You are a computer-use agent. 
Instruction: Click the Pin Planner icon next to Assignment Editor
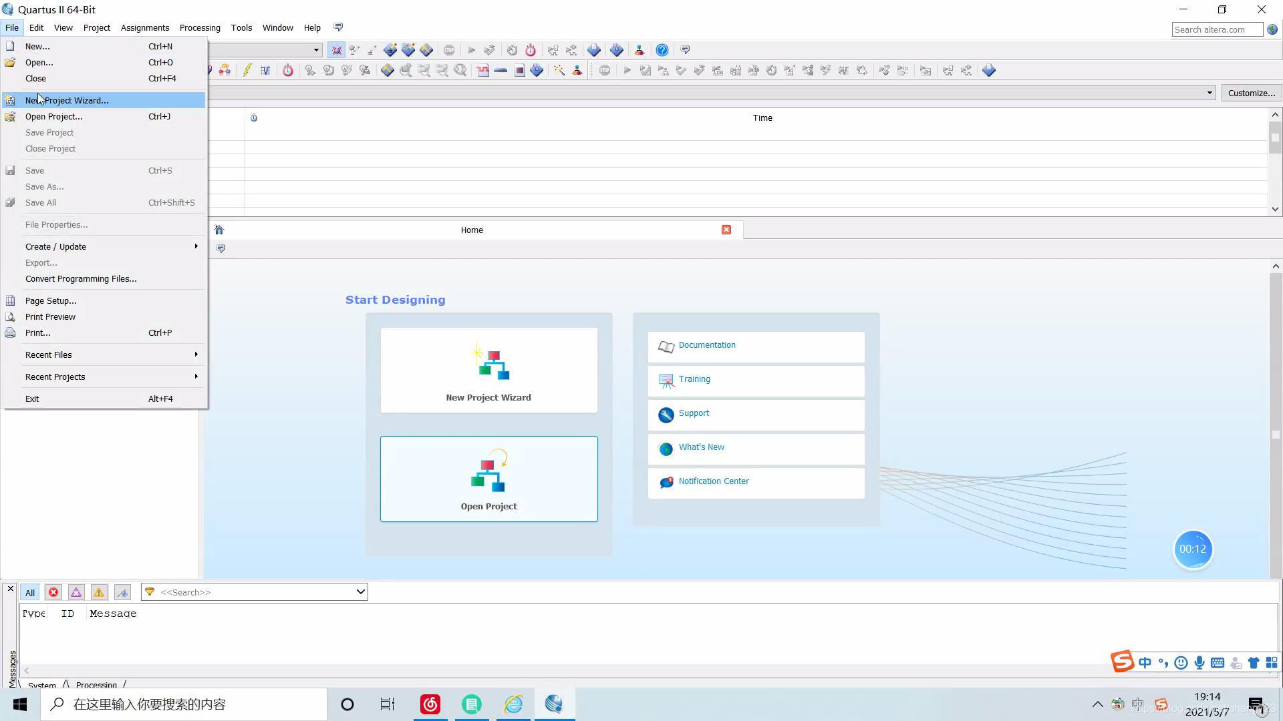pyautogui.click(x=408, y=50)
